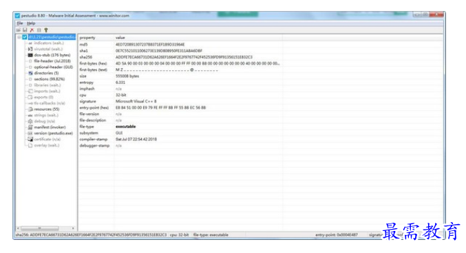The image size is (466, 253).
Task: Select optional-header (GUI) tree item
Action: point(53,67)
